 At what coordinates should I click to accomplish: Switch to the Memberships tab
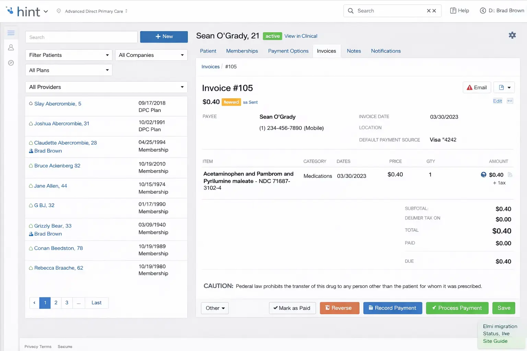pyautogui.click(x=242, y=51)
